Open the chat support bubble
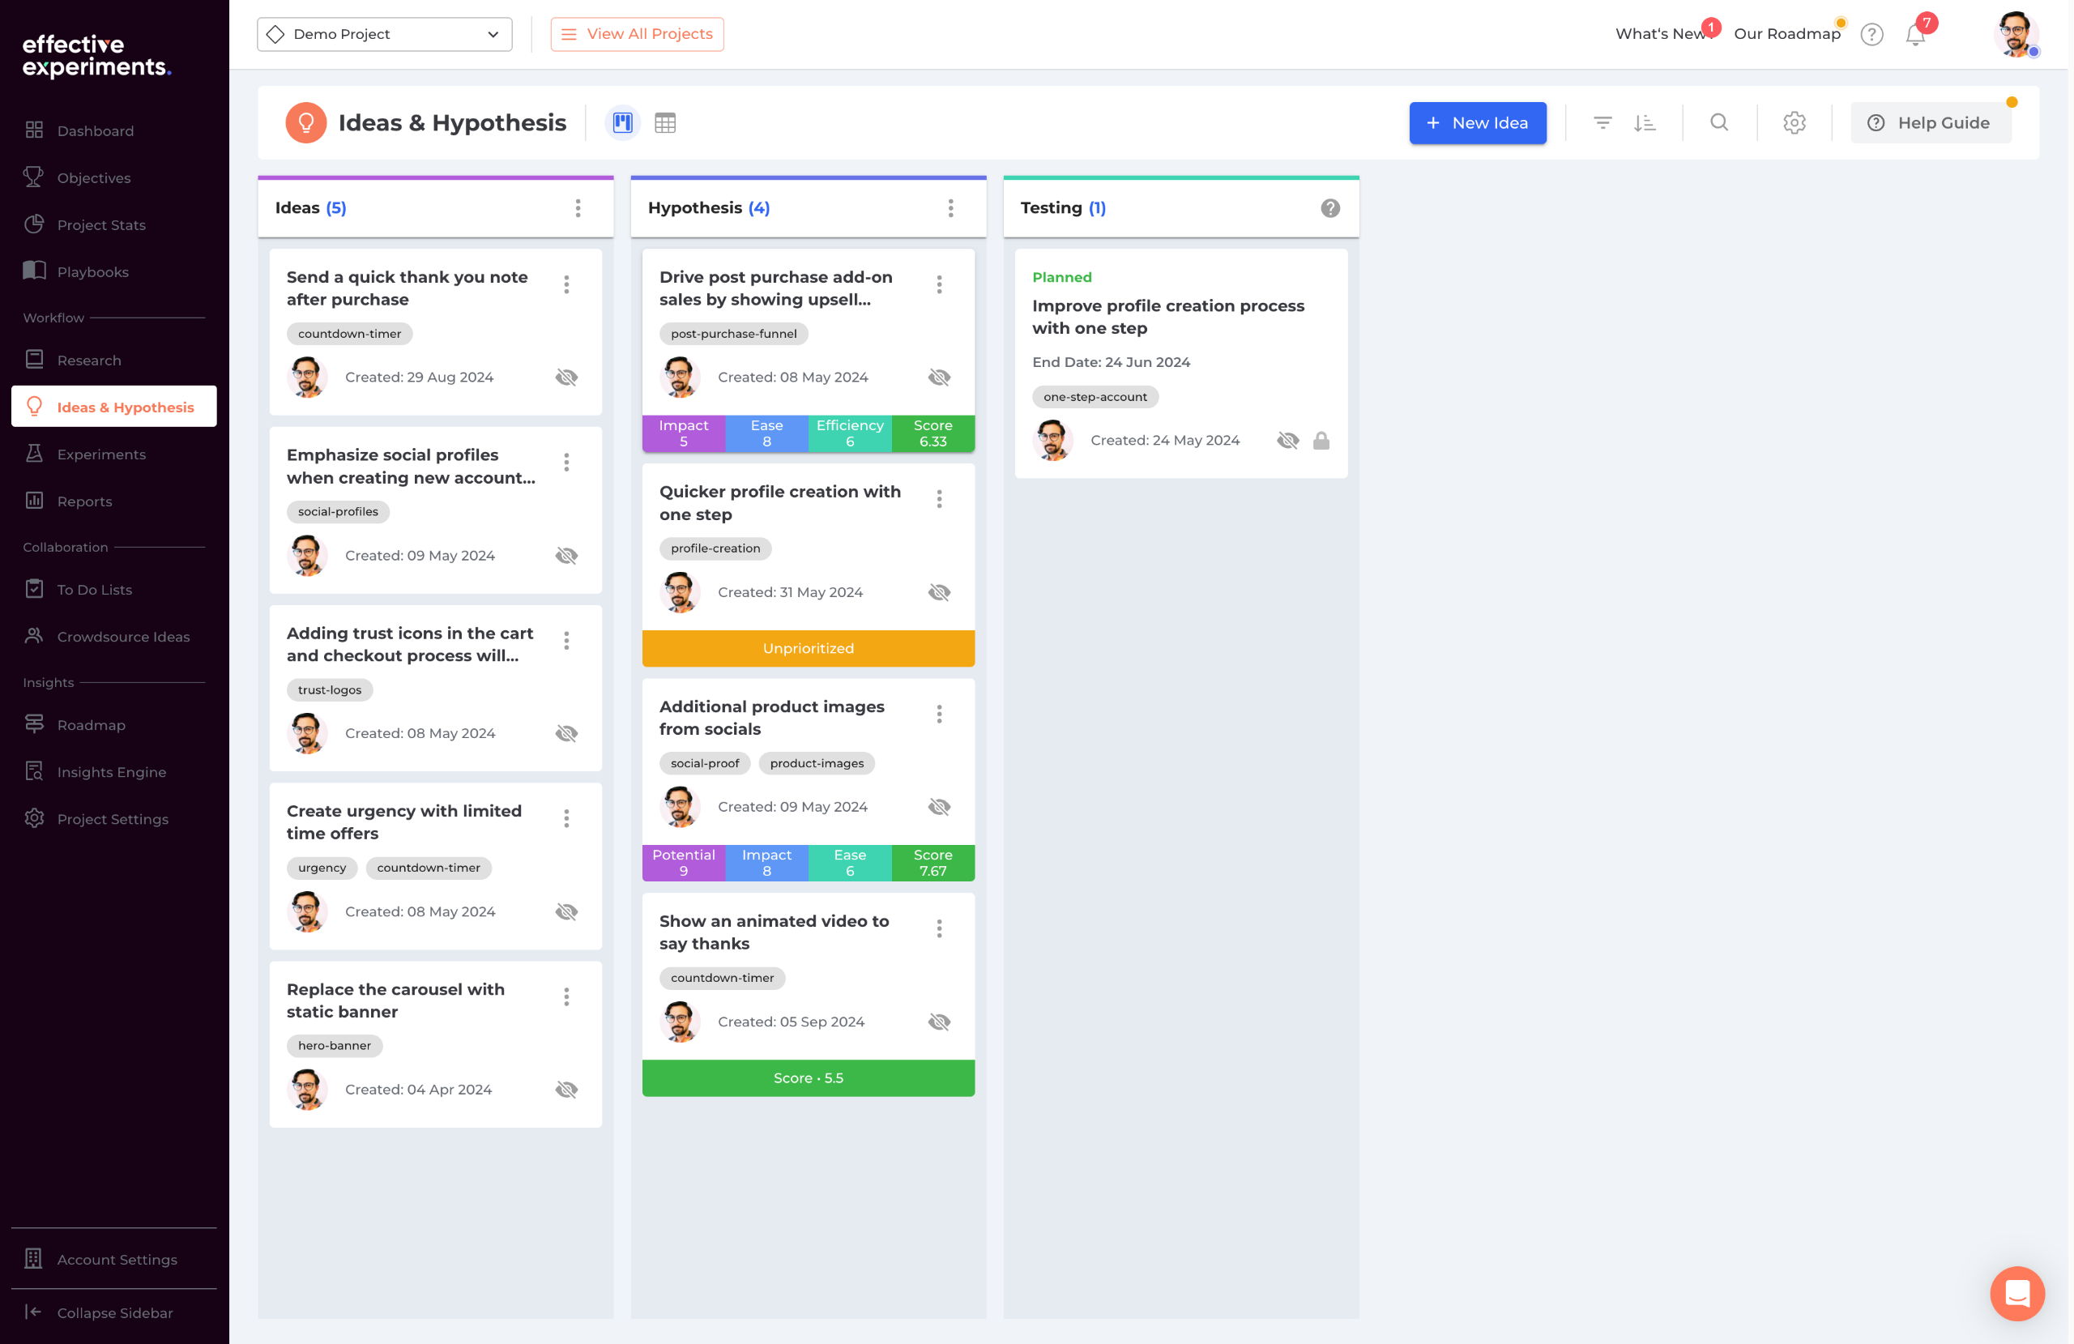The width and height of the screenshot is (2074, 1344). coord(2016,1293)
